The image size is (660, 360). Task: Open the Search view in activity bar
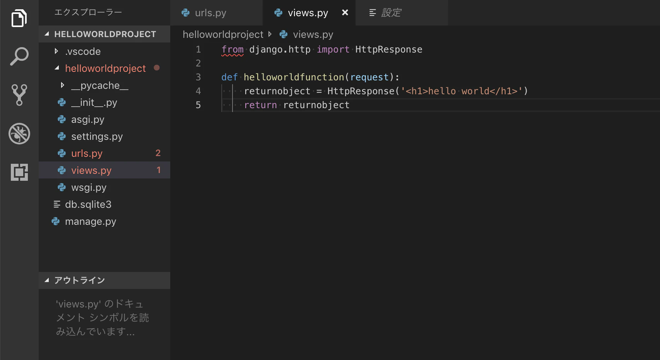(x=19, y=56)
